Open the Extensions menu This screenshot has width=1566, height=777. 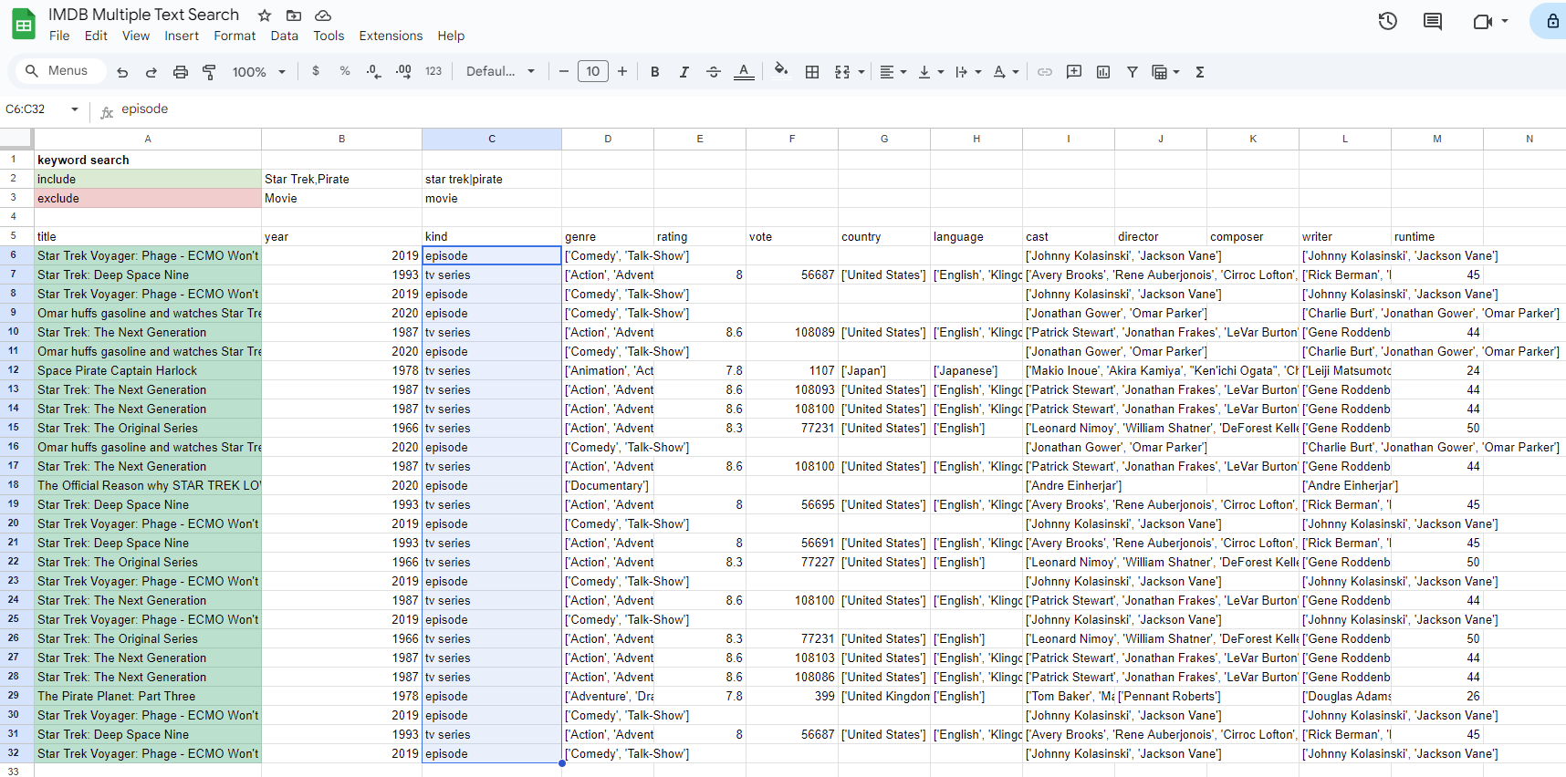click(391, 36)
